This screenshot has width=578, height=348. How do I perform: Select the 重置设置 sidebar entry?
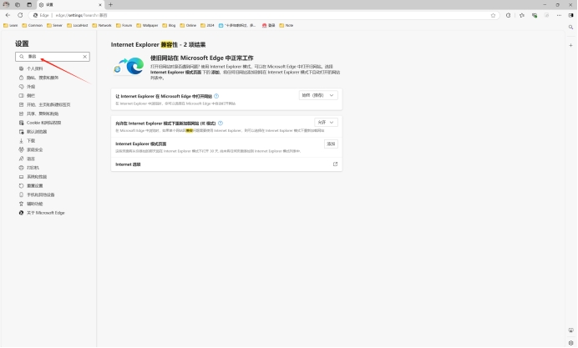click(x=35, y=185)
